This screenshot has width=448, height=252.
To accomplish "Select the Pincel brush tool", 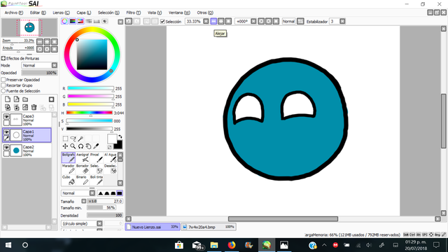I will click(x=97, y=157).
